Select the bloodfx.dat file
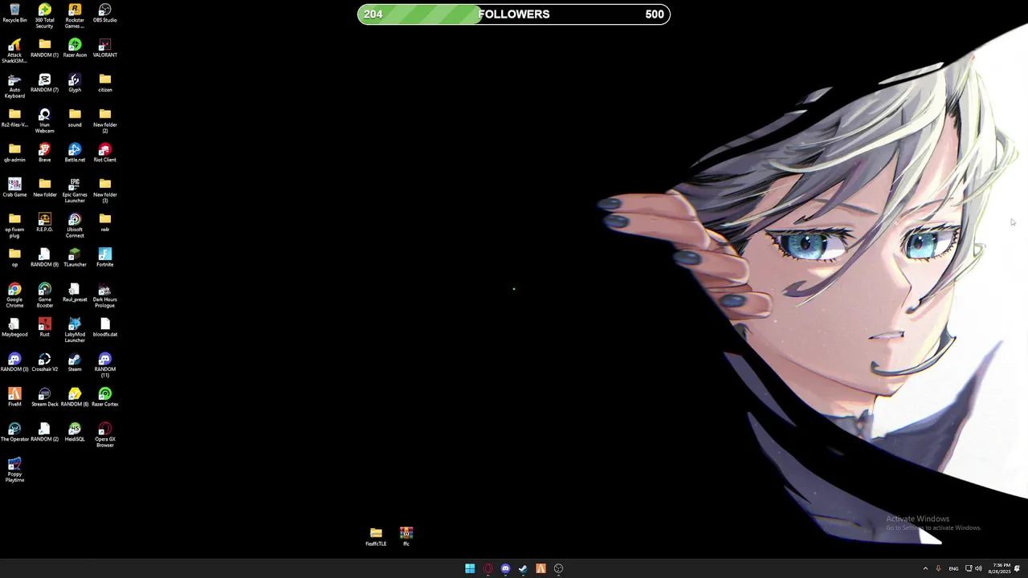This screenshot has height=578, width=1028. click(x=105, y=328)
